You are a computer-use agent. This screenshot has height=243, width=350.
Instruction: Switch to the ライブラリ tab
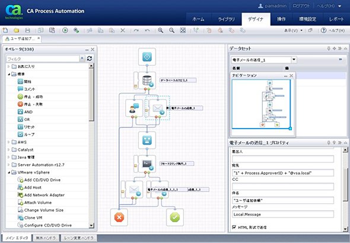pos(227,19)
